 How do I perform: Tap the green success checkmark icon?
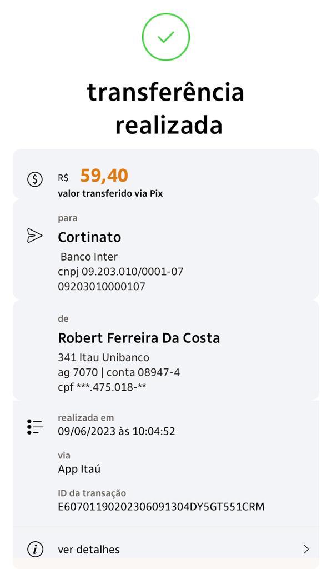click(x=165, y=37)
